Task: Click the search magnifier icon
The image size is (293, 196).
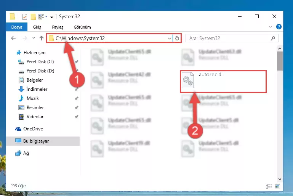Action: tap(273, 39)
